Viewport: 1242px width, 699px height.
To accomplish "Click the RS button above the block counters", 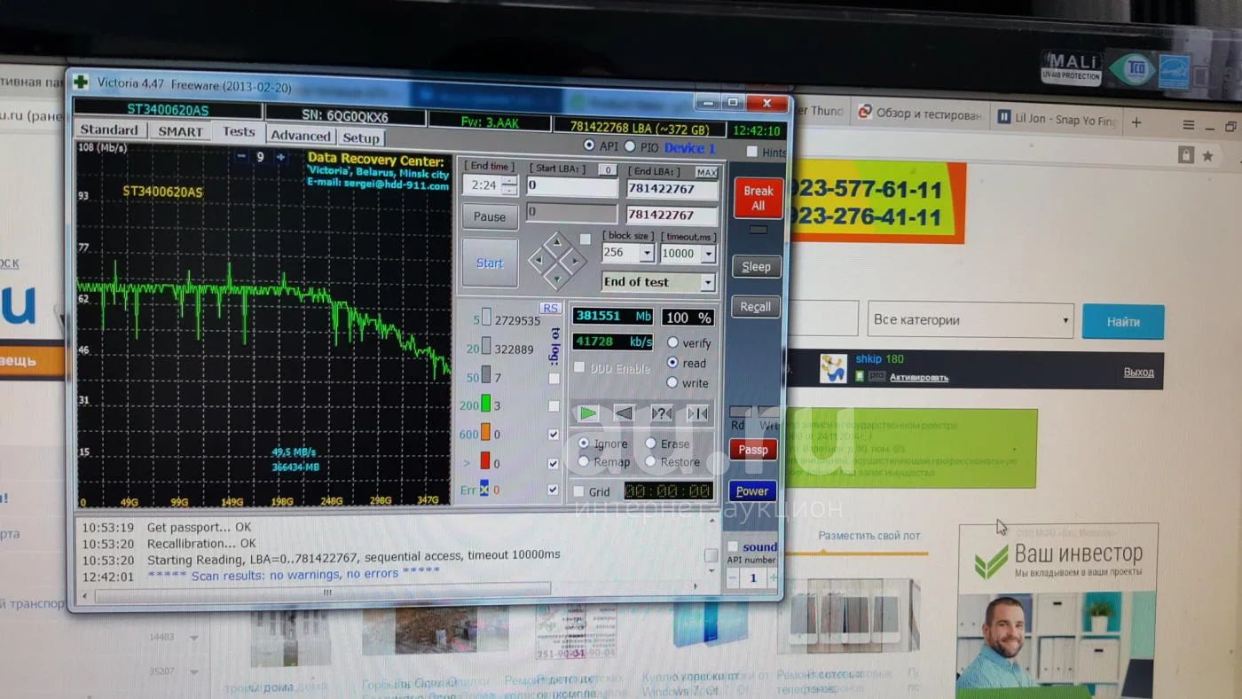I will (550, 308).
